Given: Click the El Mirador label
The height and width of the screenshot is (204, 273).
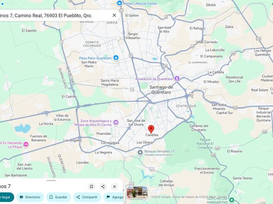Looking at the screenshot, I should point(212,82).
